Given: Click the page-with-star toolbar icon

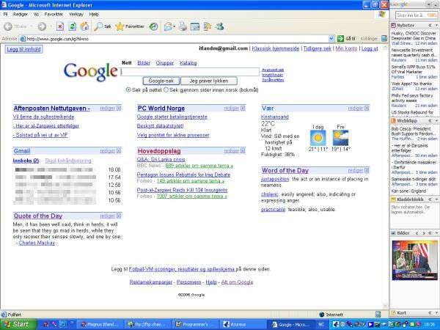Looking at the screenshot, I should 208,26.
